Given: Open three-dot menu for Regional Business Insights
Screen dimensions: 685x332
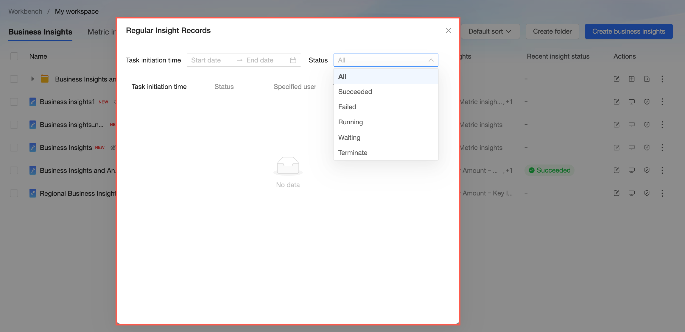Looking at the screenshot, I should coord(662,193).
